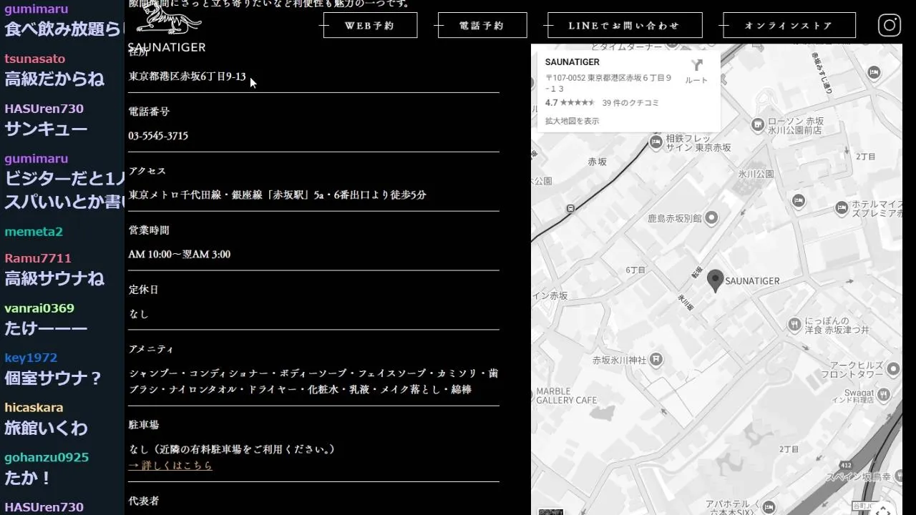916x515 pixels.
Task: Click chat username key1972
Action: click(x=31, y=358)
